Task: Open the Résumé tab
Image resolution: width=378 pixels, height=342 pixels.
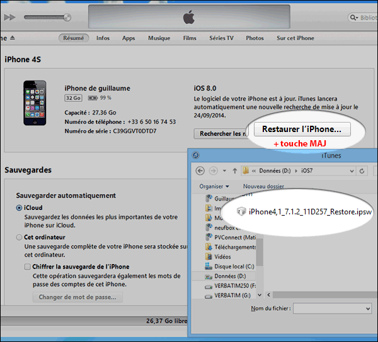Action: [74, 38]
